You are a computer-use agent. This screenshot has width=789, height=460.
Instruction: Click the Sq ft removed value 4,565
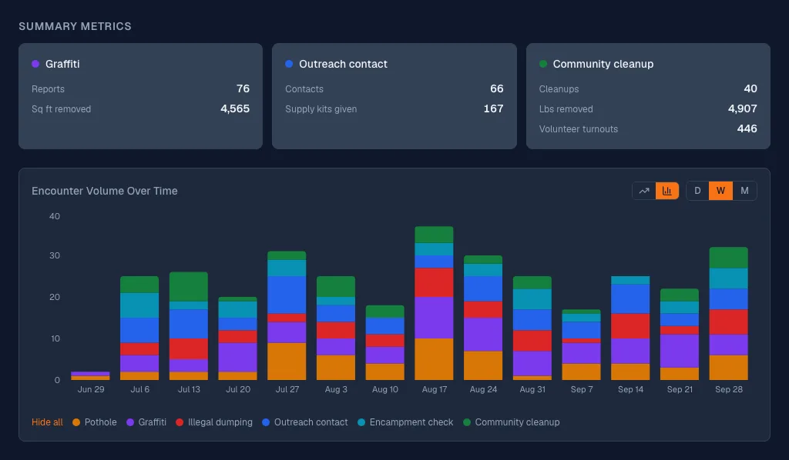[x=235, y=108]
